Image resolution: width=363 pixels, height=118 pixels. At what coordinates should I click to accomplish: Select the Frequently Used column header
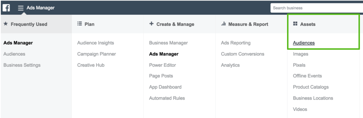[36, 24]
